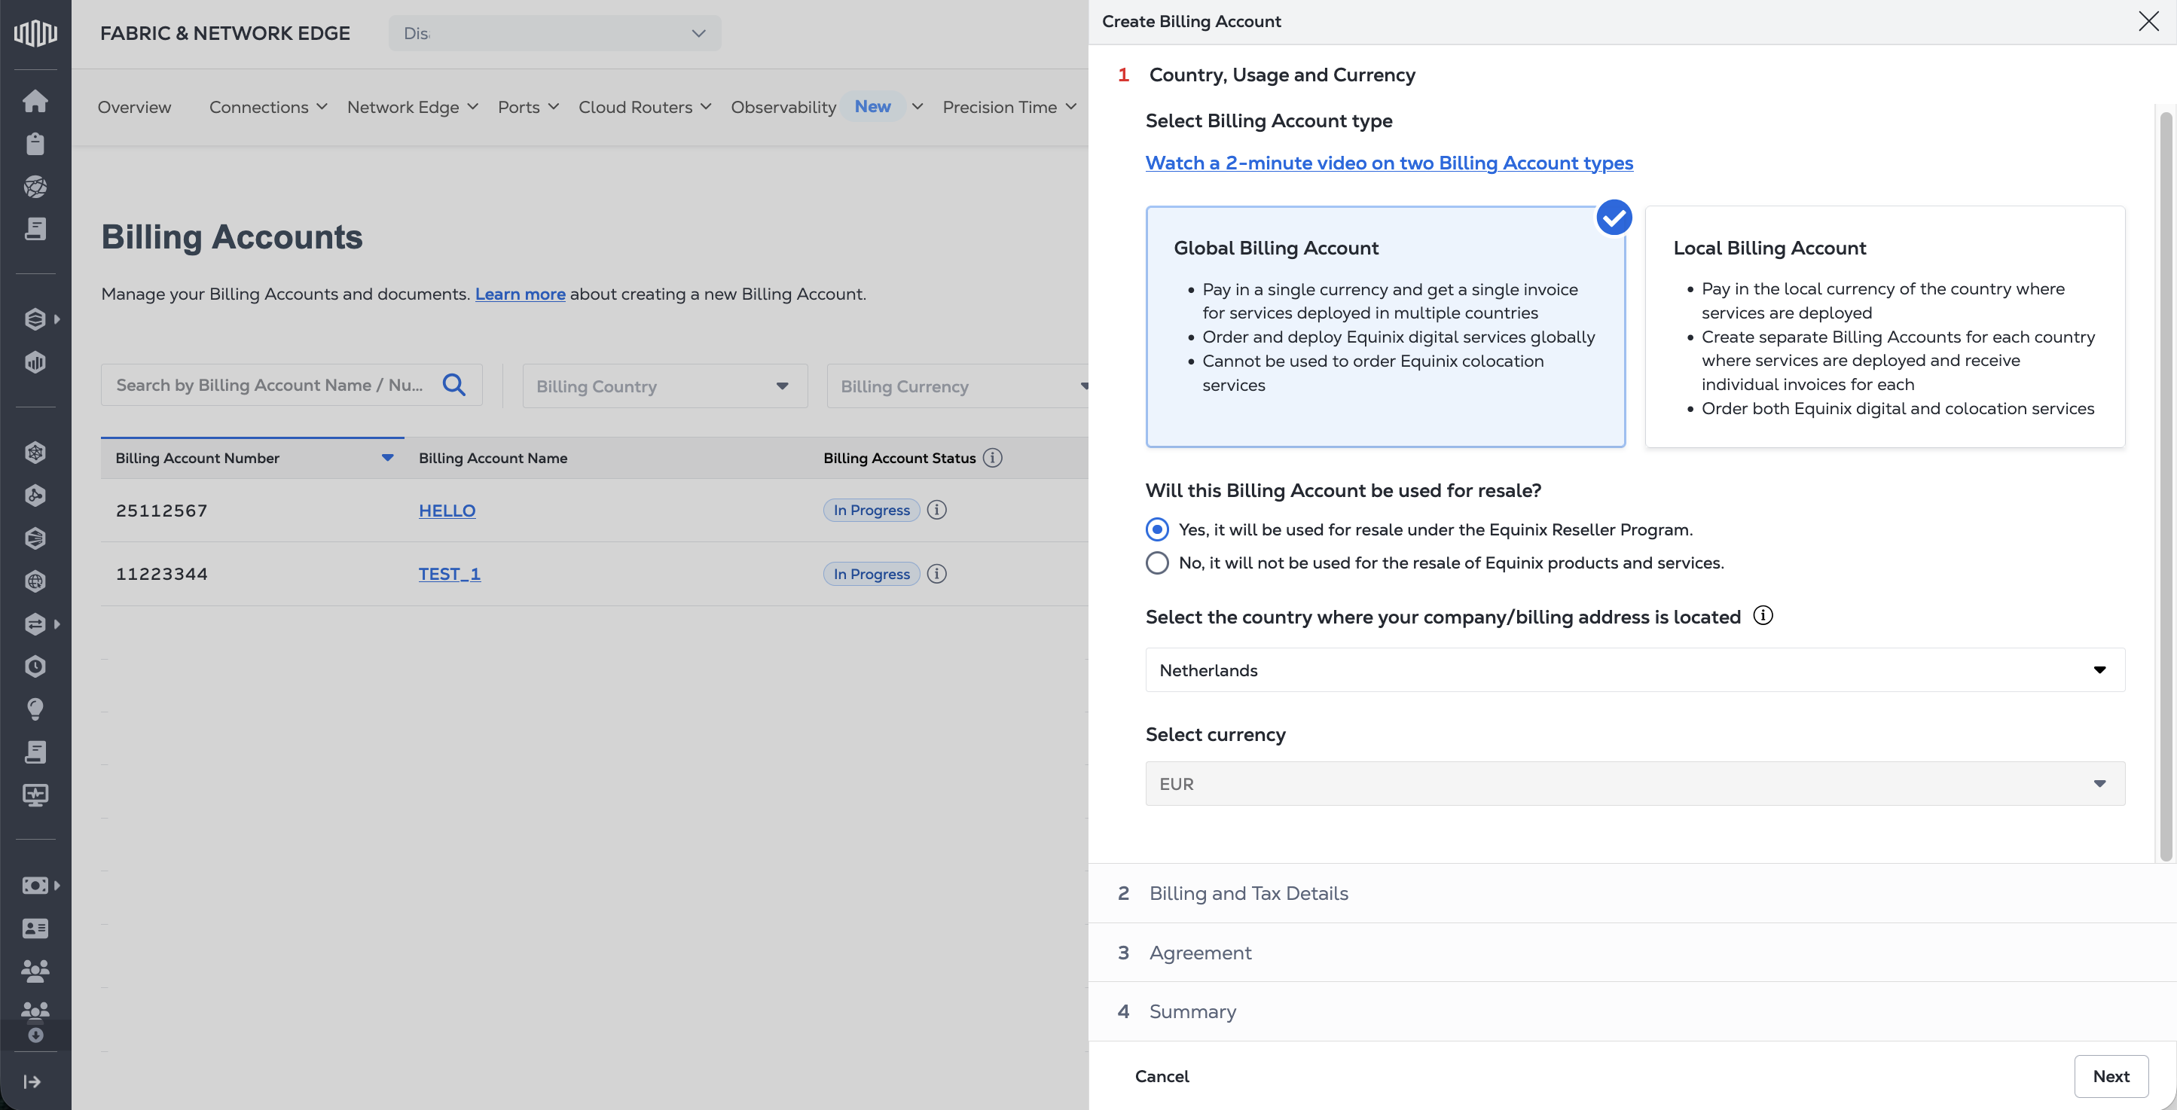Open the 2-minute video link on Billing types
The width and height of the screenshot is (2177, 1110).
point(1388,163)
